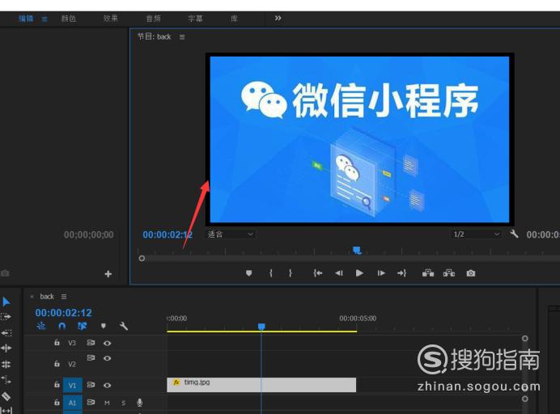Screen dimensions: 560x414
Task: Switch to 库 workspace tab
Action: click(x=234, y=19)
